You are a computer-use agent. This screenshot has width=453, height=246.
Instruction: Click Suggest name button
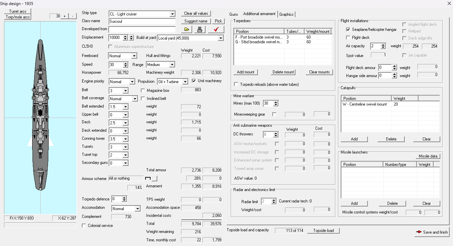(x=196, y=21)
